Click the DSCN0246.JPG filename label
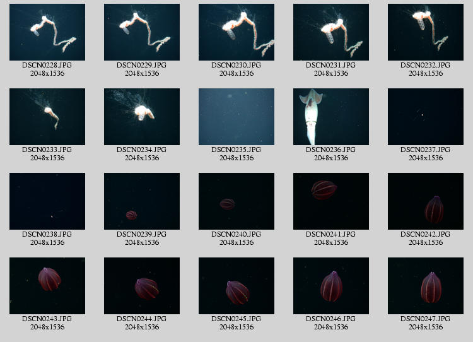 331,319
